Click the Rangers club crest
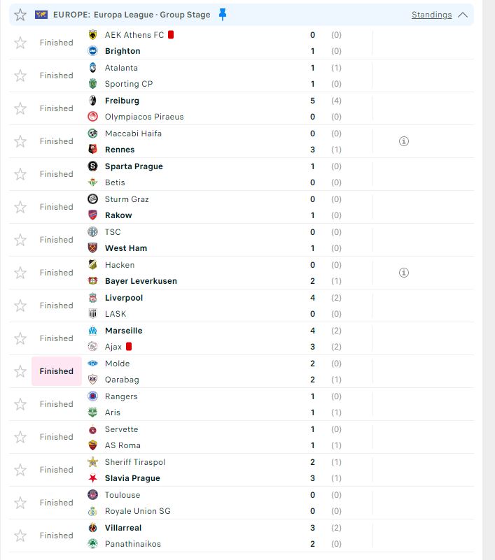Image resolution: width=495 pixels, height=560 pixels. [x=92, y=396]
